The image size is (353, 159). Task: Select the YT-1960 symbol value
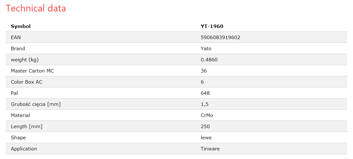tap(212, 26)
